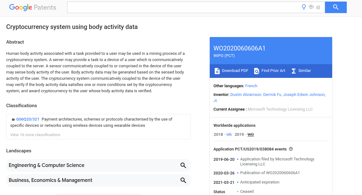Open inventor Joseph Edwin Johnson, Jr.
Viewport: 362px width, 195px height.
click(x=304, y=95)
